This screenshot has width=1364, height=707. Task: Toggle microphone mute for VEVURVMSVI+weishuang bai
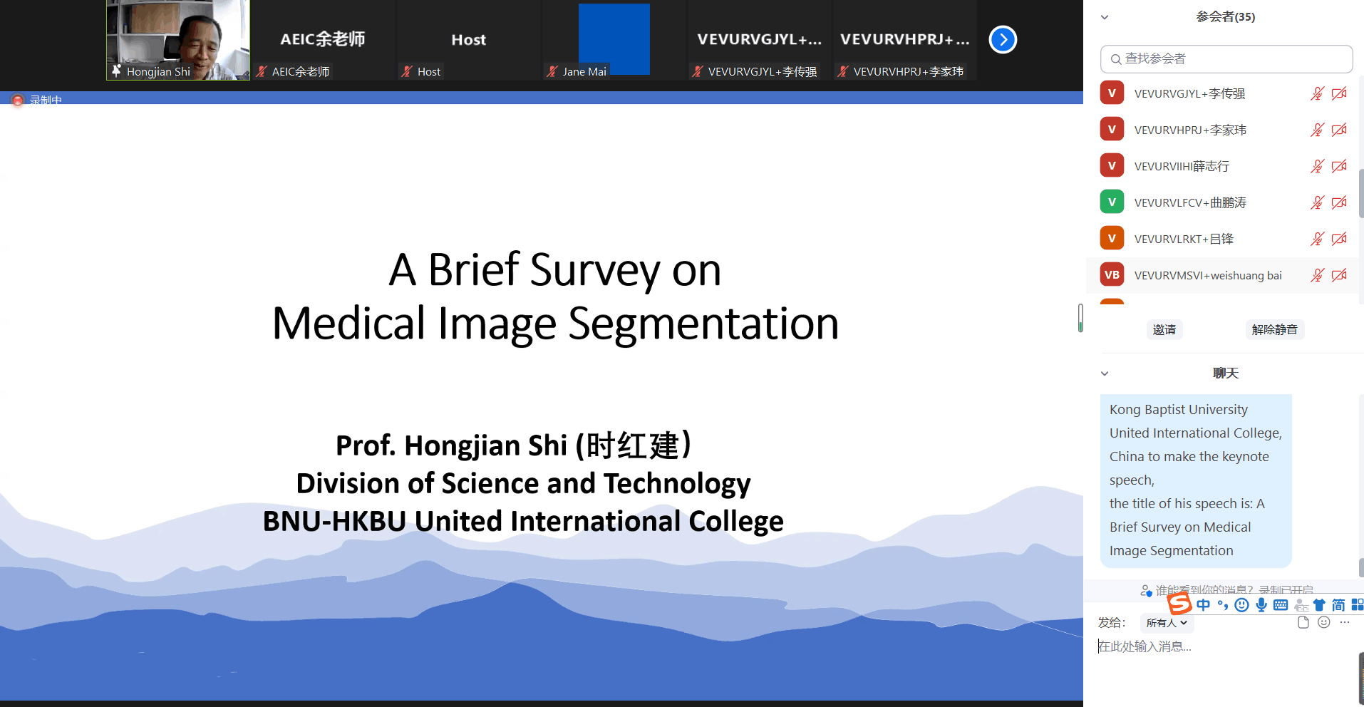coord(1317,275)
